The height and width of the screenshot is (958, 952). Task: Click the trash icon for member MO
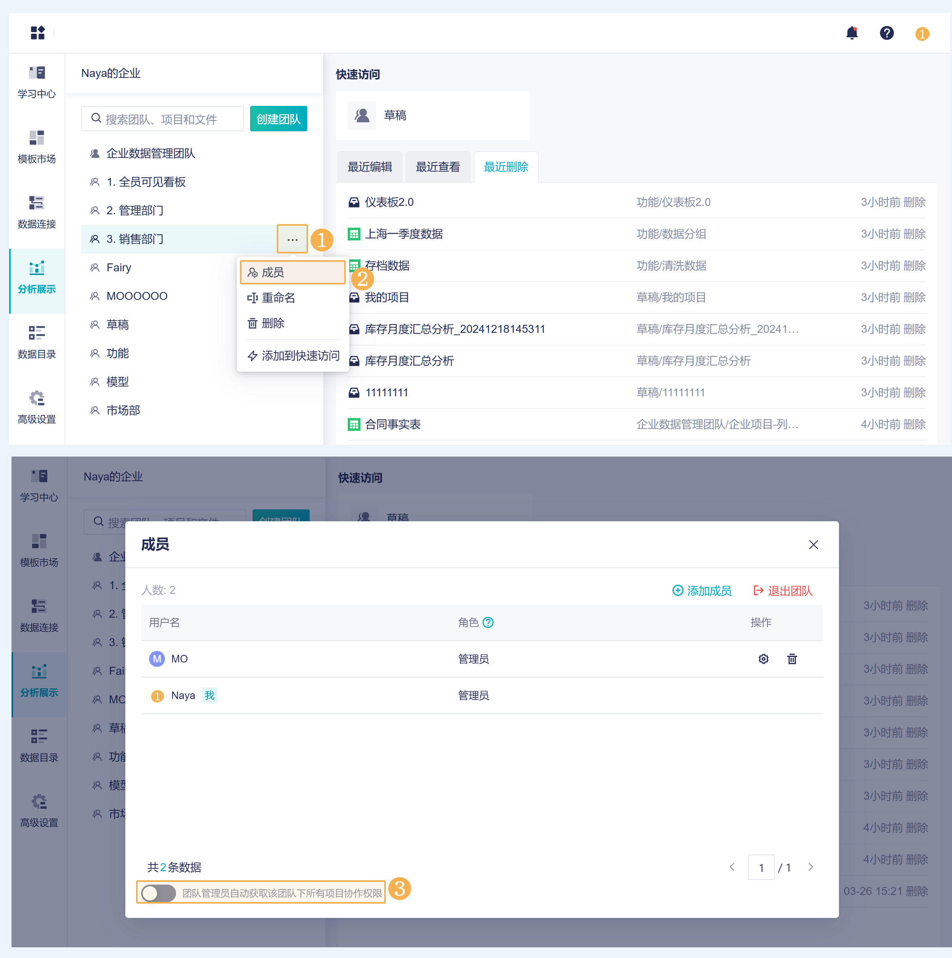(792, 659)
